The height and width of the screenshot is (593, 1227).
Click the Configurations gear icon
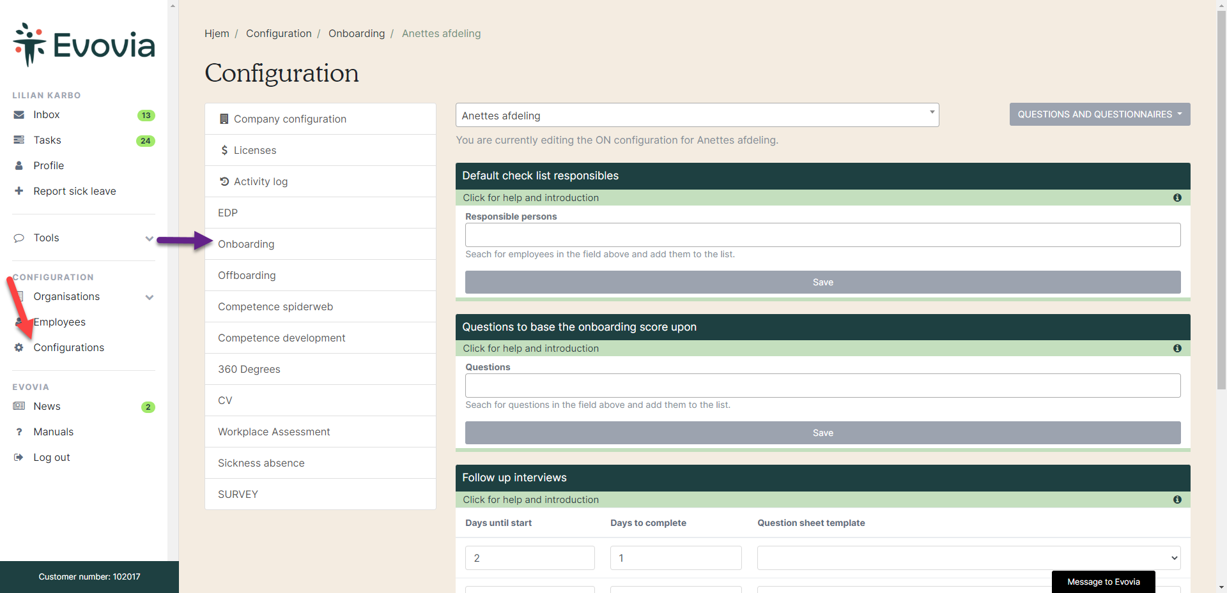point(19,348)
